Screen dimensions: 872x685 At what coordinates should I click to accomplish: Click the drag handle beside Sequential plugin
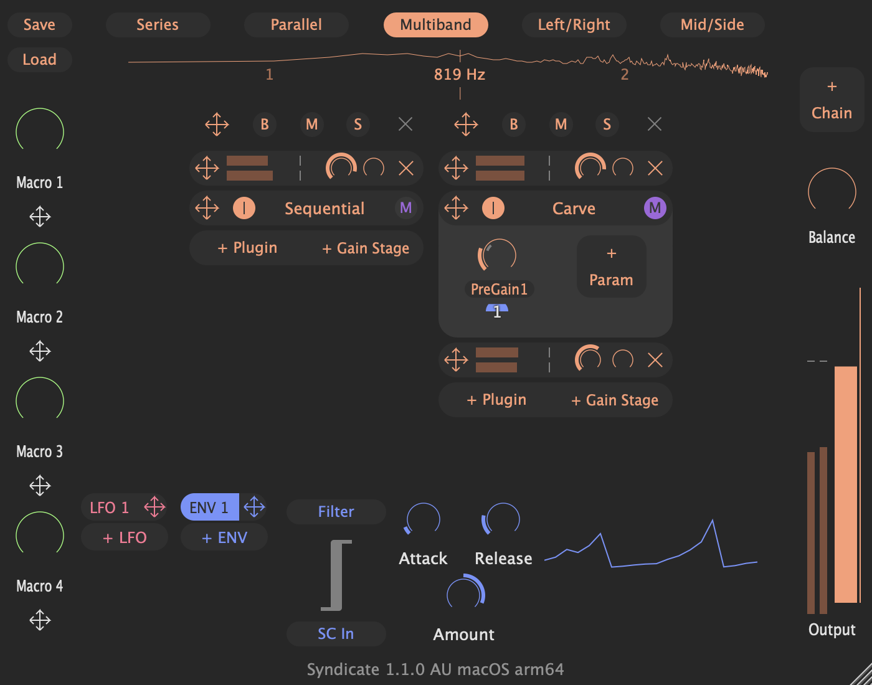coord(207,208)
